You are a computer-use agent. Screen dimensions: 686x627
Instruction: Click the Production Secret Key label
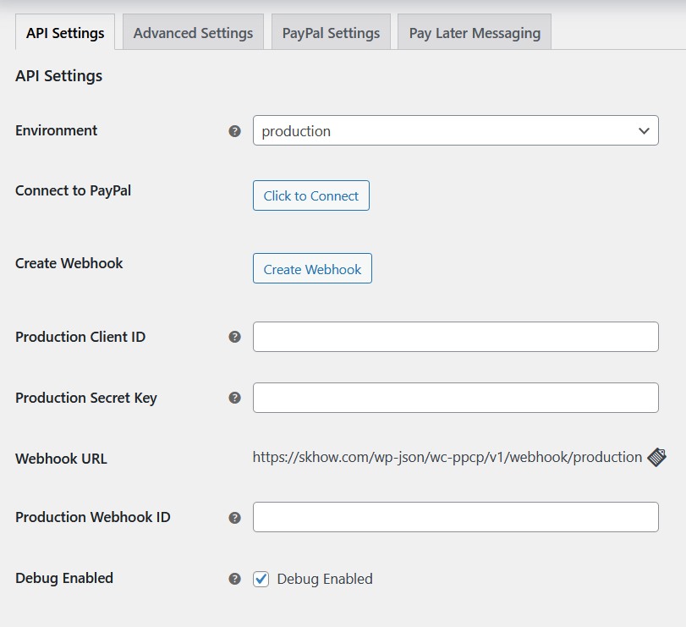85,399
